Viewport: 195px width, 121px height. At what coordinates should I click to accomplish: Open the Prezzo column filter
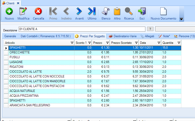click(x=107, y=43)
